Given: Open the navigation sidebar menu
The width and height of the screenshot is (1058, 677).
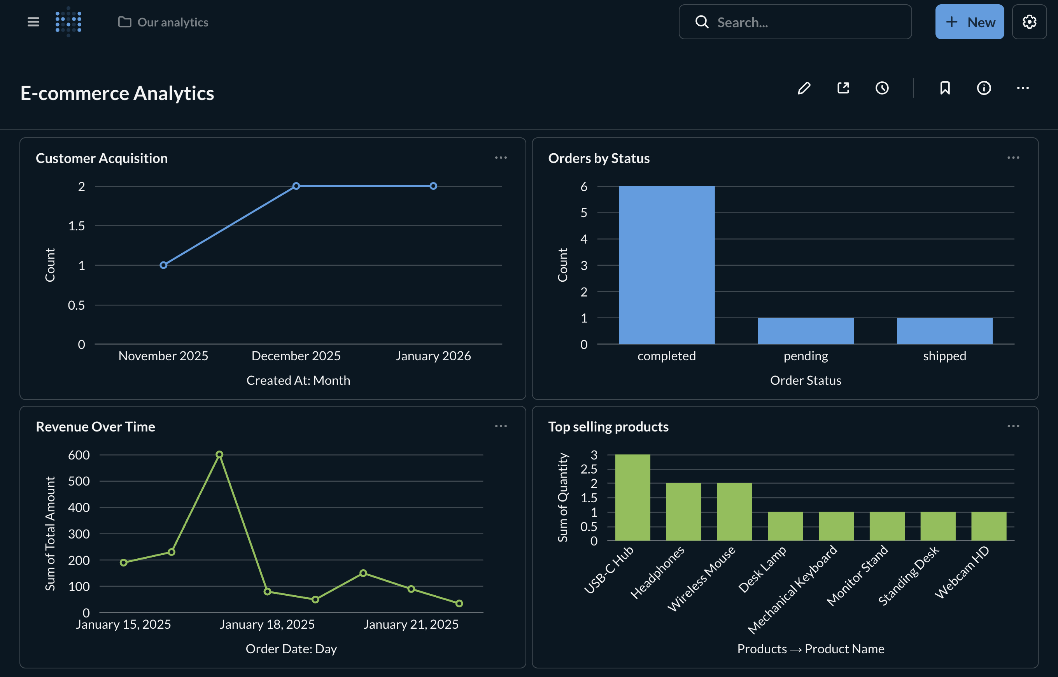Looking at the screenshot, I should pos(33,22).
